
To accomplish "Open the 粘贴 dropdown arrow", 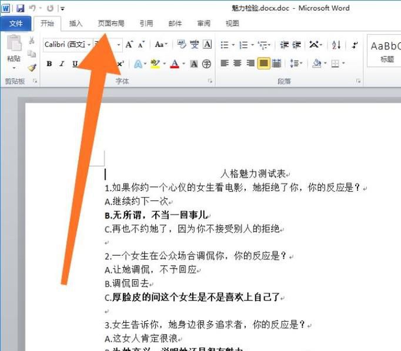I will click(14, 68).
